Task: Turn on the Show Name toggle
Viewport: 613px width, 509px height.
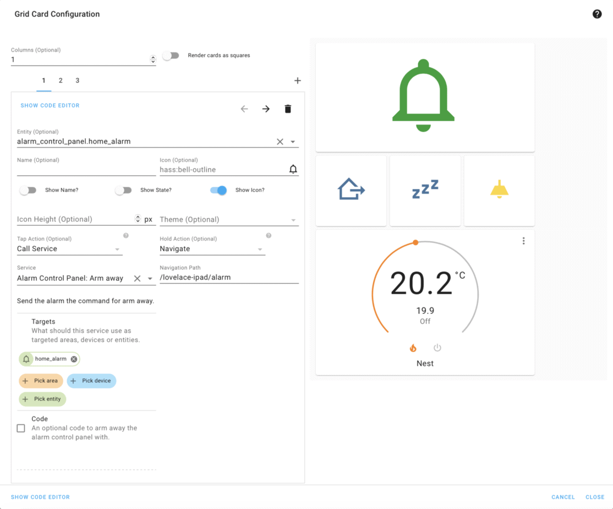Action: (x=28, y=189)
